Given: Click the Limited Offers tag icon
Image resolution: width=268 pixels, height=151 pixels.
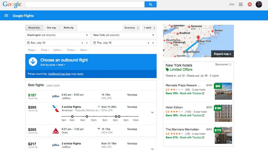Looking at the screenshot, I should pos(167,69).
